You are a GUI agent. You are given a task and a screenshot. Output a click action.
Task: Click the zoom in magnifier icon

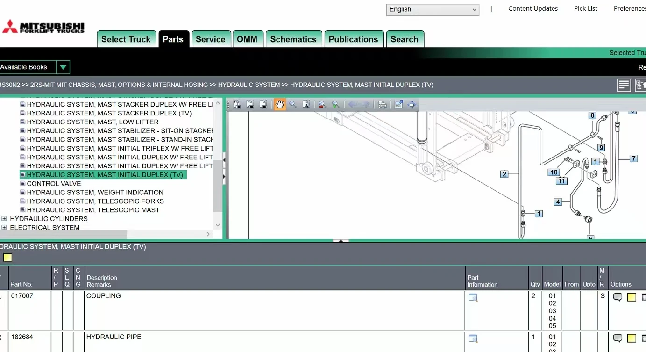pos(335,104)
